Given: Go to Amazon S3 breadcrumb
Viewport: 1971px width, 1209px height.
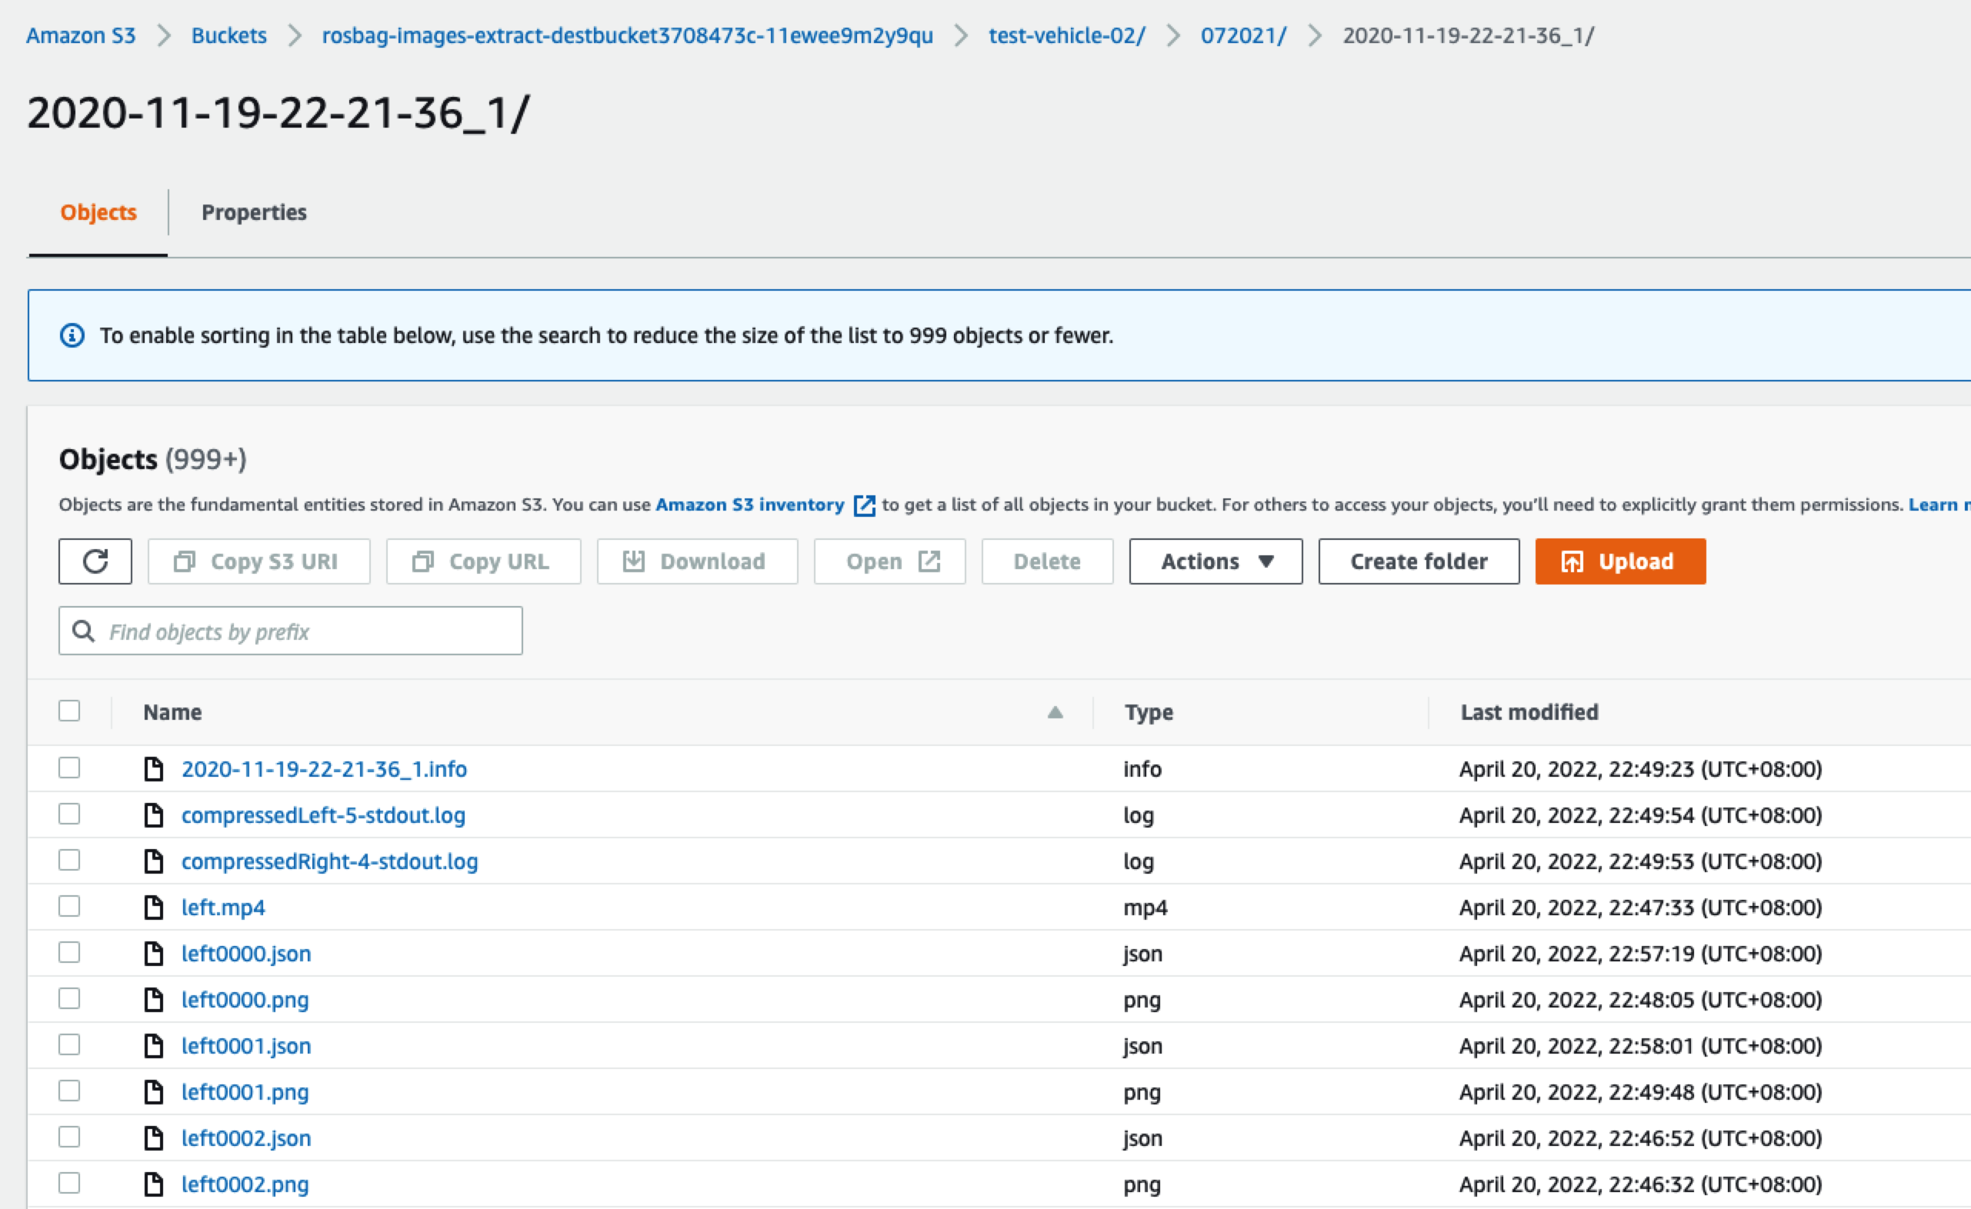Looking at the screenshot, I should coord(81,35).
